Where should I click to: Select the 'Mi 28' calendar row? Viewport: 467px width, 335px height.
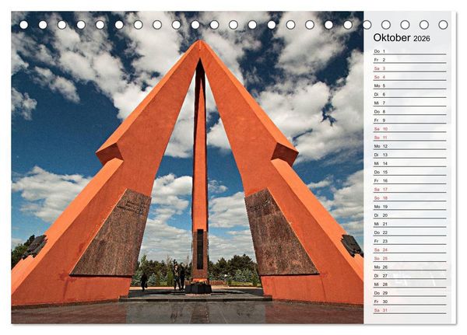410,284
